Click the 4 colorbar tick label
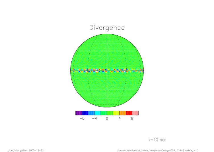214x152 pixels. click(x=120, y=119)
